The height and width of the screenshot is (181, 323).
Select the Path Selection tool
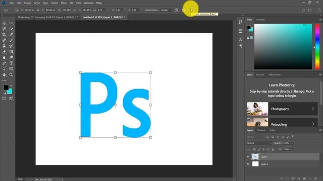[4, 69]
